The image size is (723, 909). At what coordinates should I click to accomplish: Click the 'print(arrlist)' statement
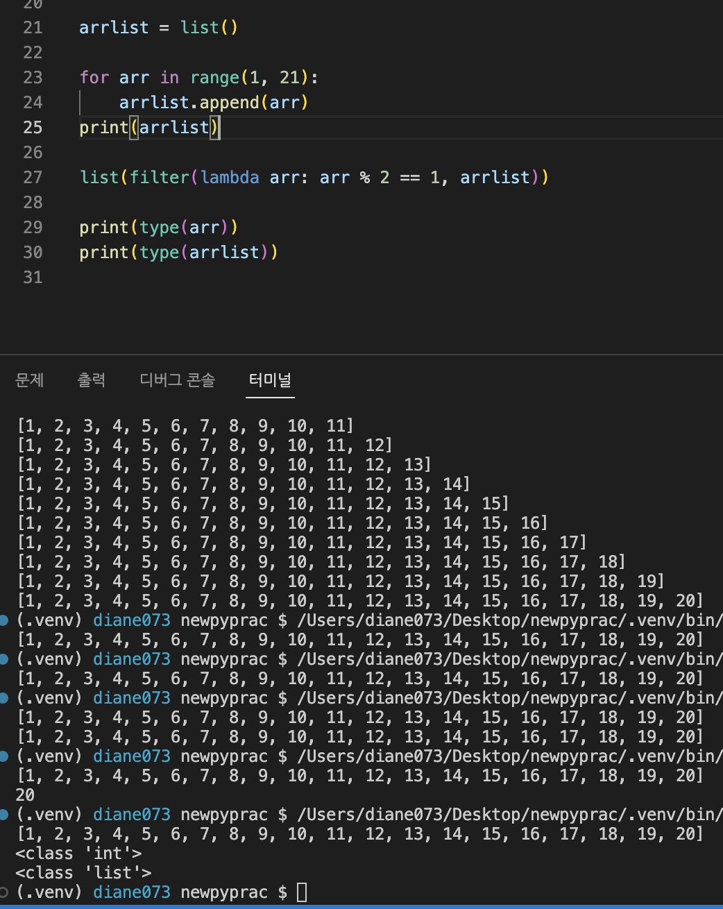tap(149, 128)
